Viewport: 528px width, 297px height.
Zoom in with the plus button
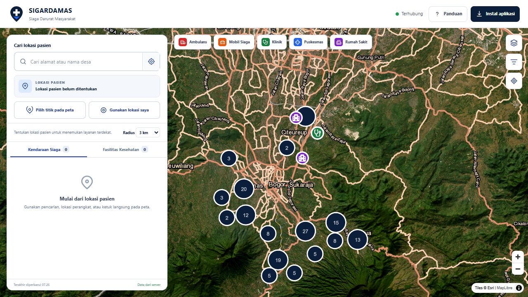(518, 257)
